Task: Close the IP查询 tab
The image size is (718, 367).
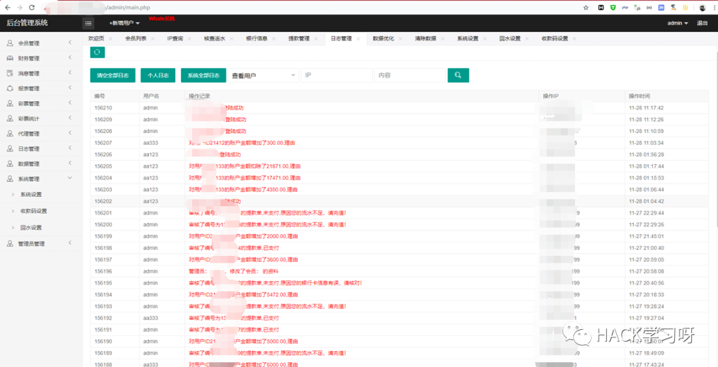Action: click(189, 39)
